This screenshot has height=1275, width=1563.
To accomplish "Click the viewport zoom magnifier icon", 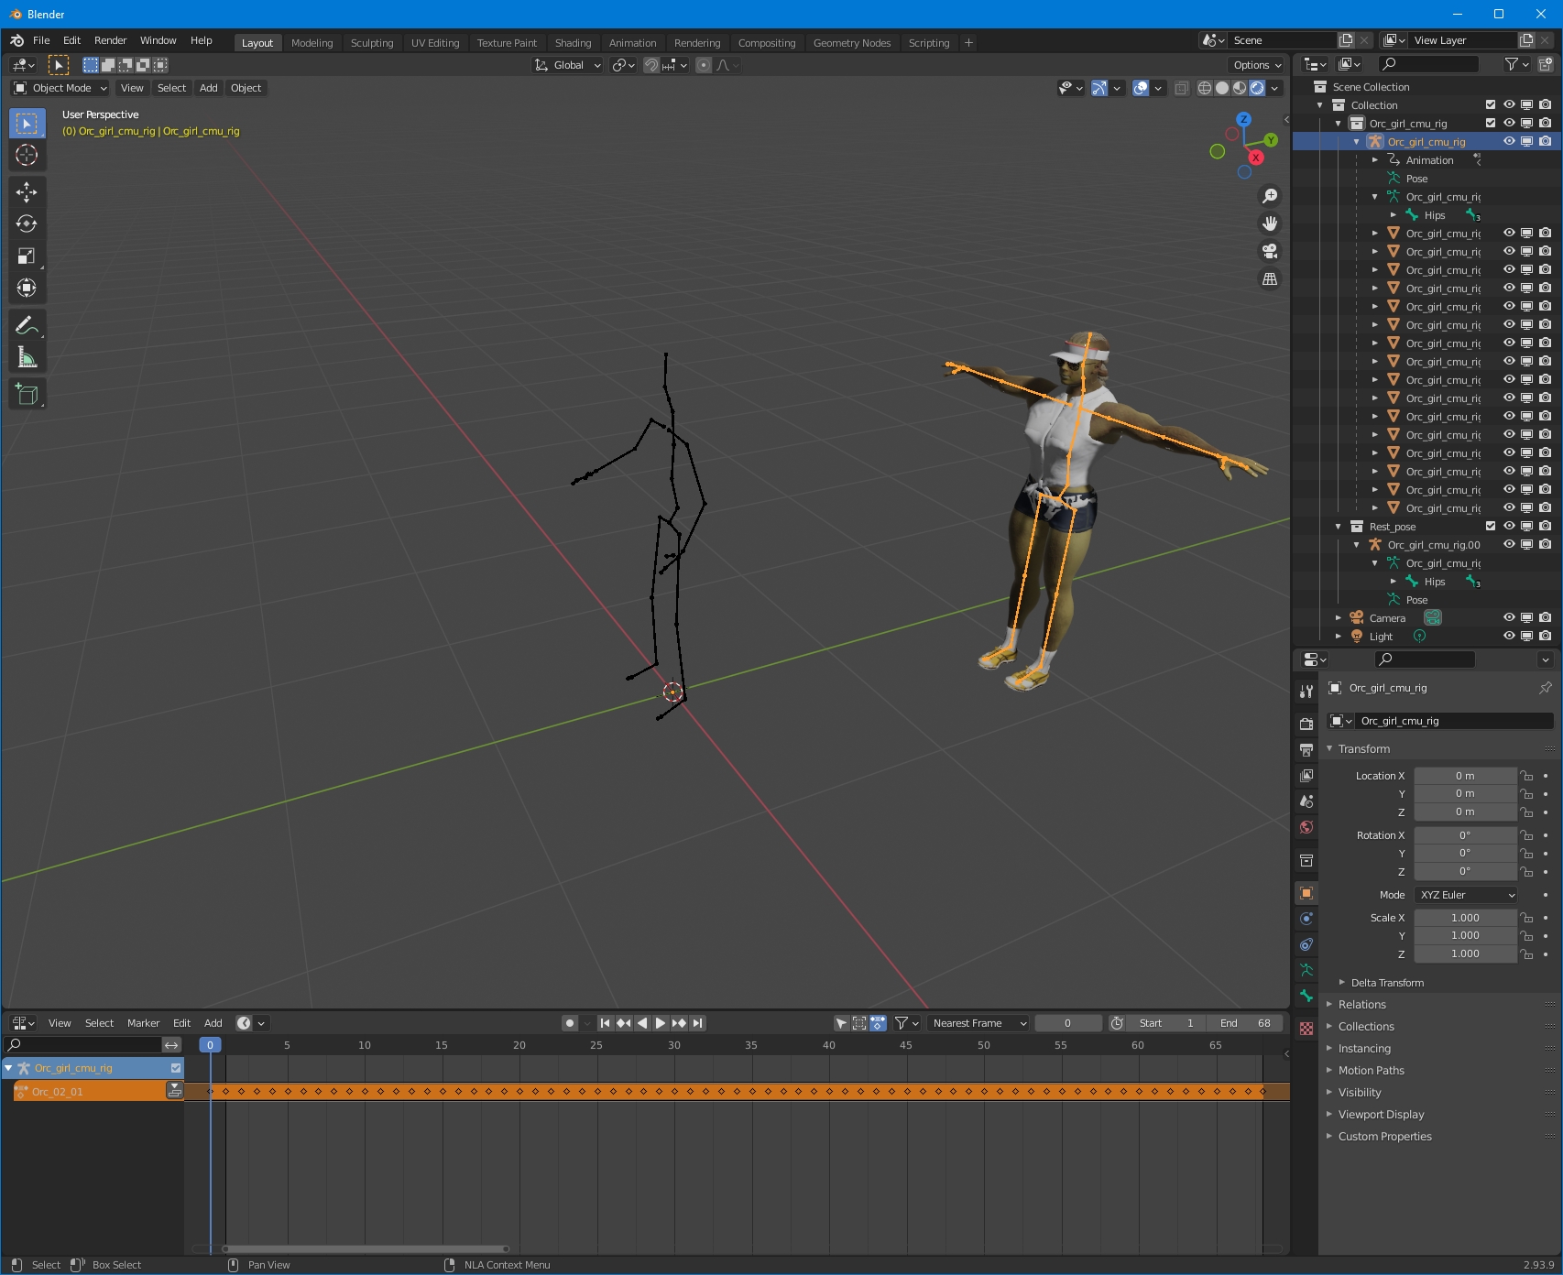I will click(1270, 196).
